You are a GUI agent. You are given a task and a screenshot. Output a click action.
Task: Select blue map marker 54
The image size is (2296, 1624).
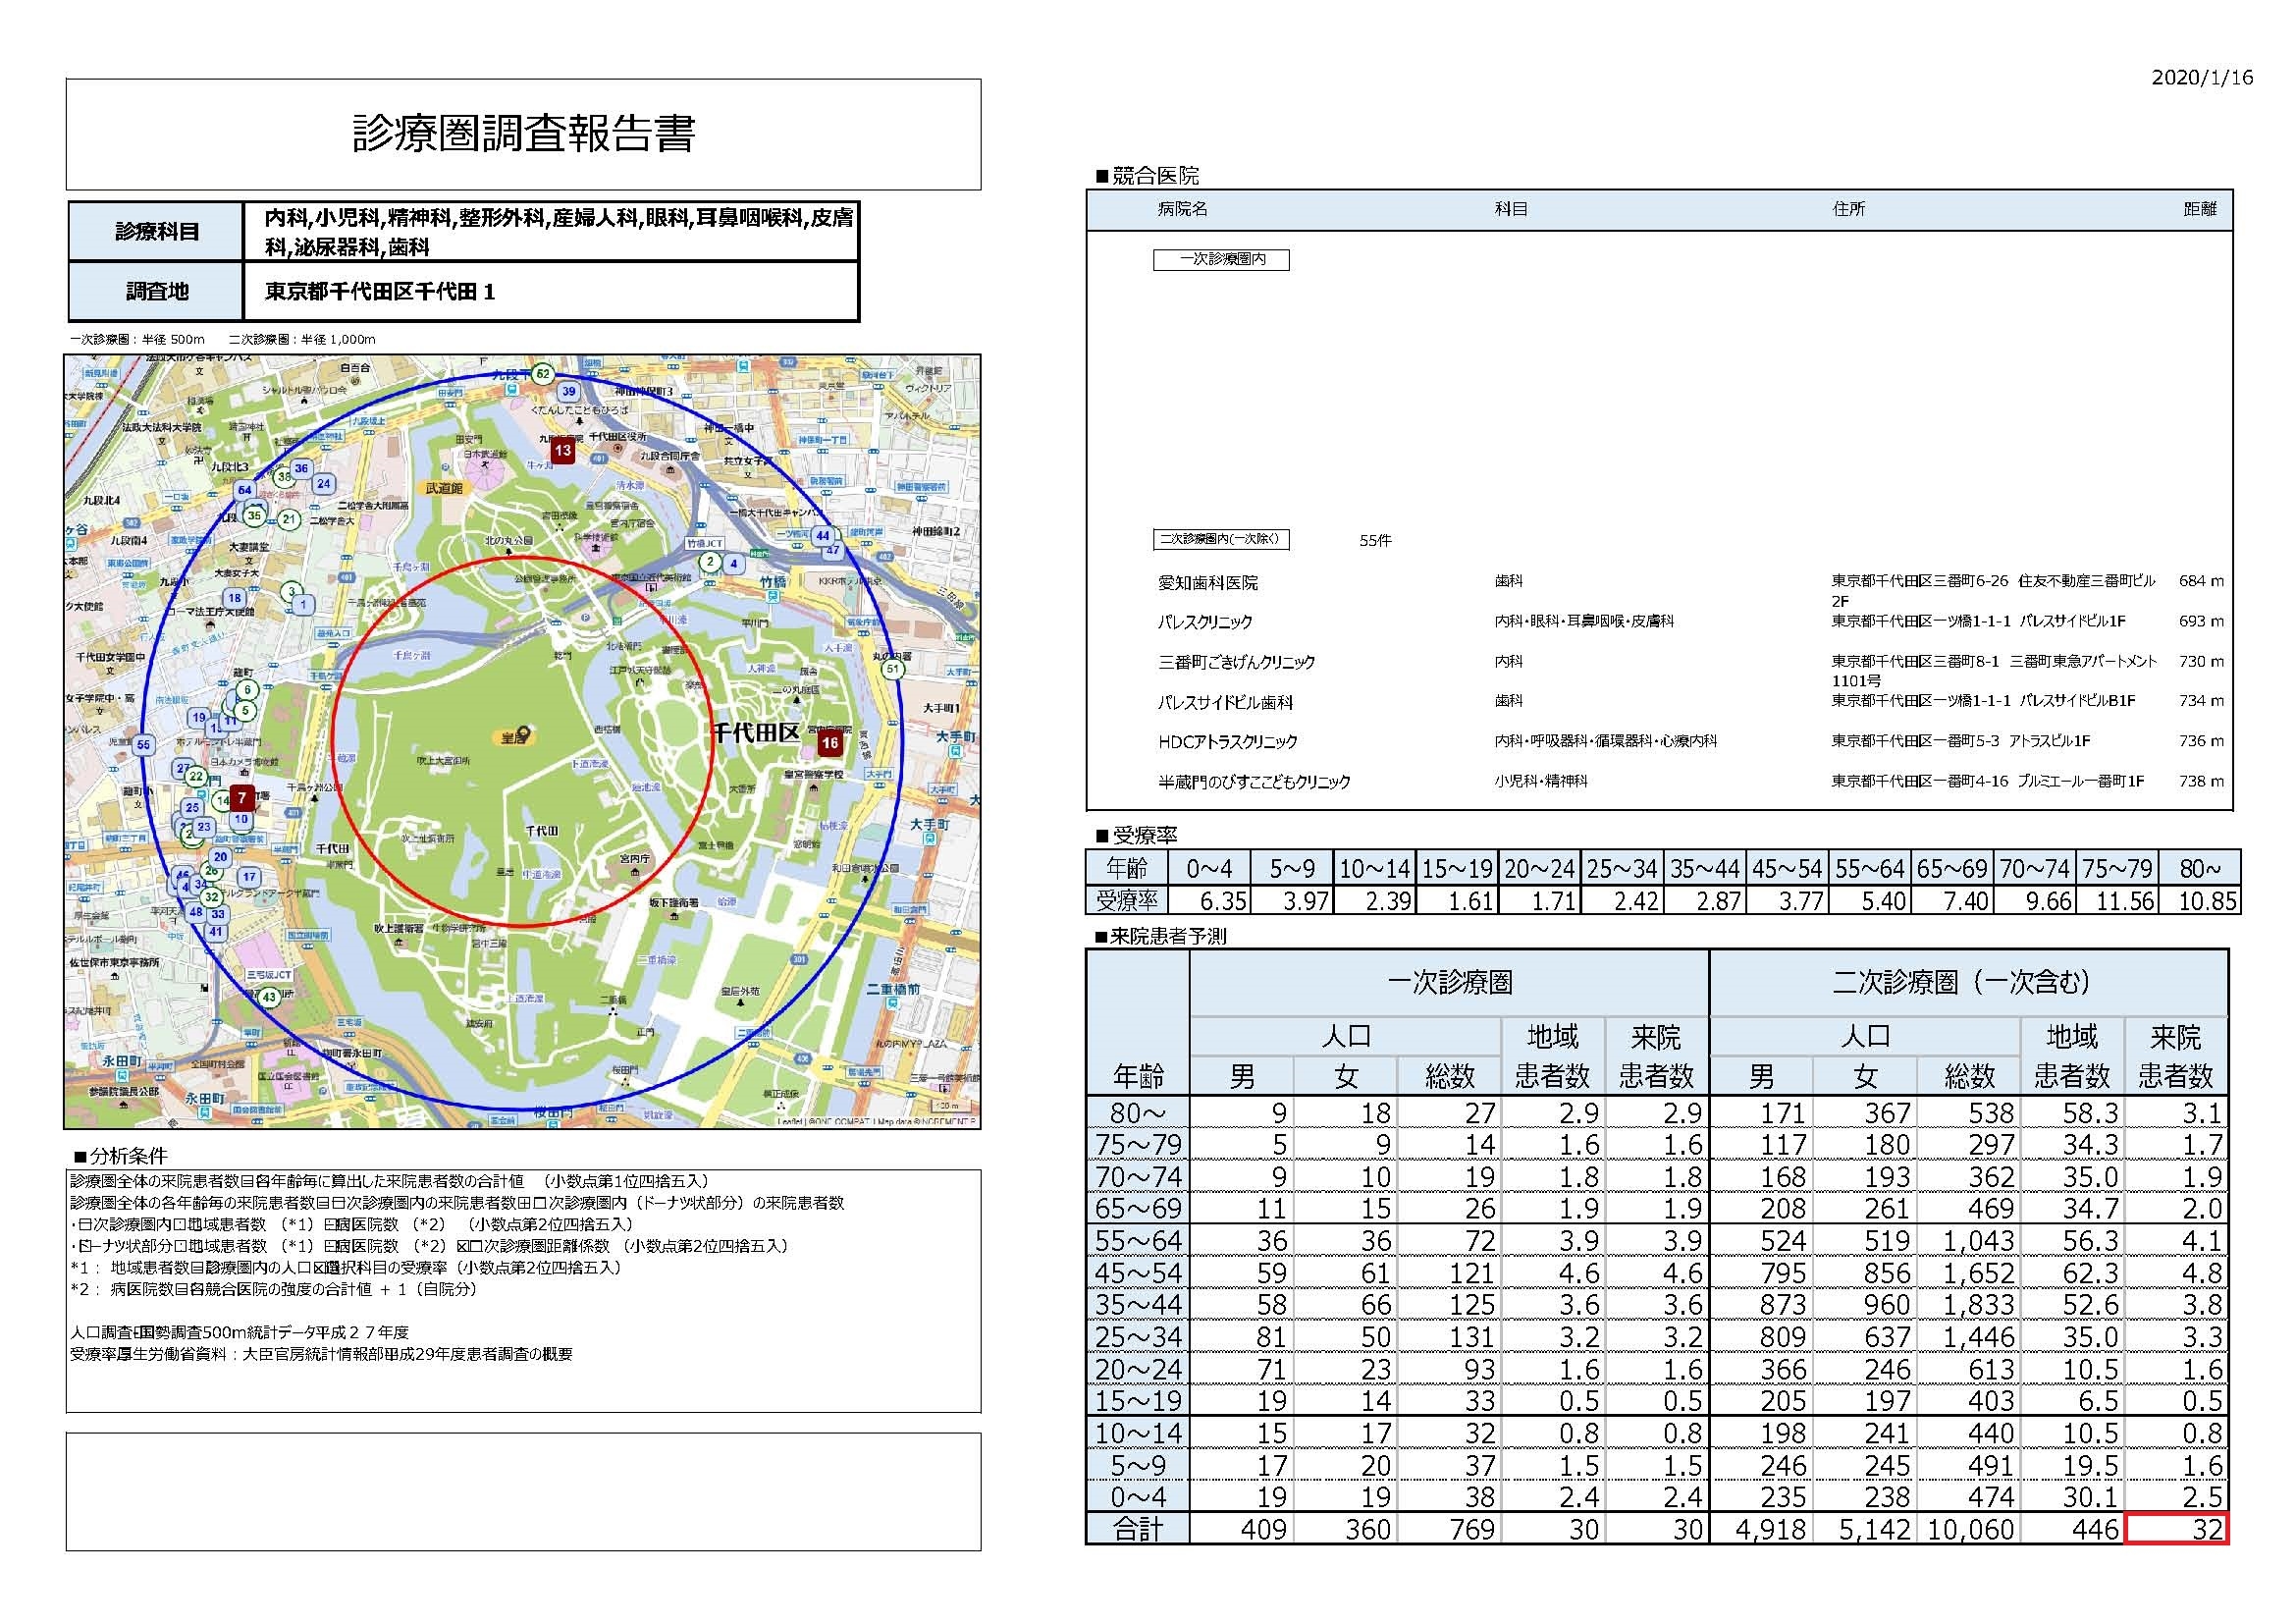(x=245, y=490)
